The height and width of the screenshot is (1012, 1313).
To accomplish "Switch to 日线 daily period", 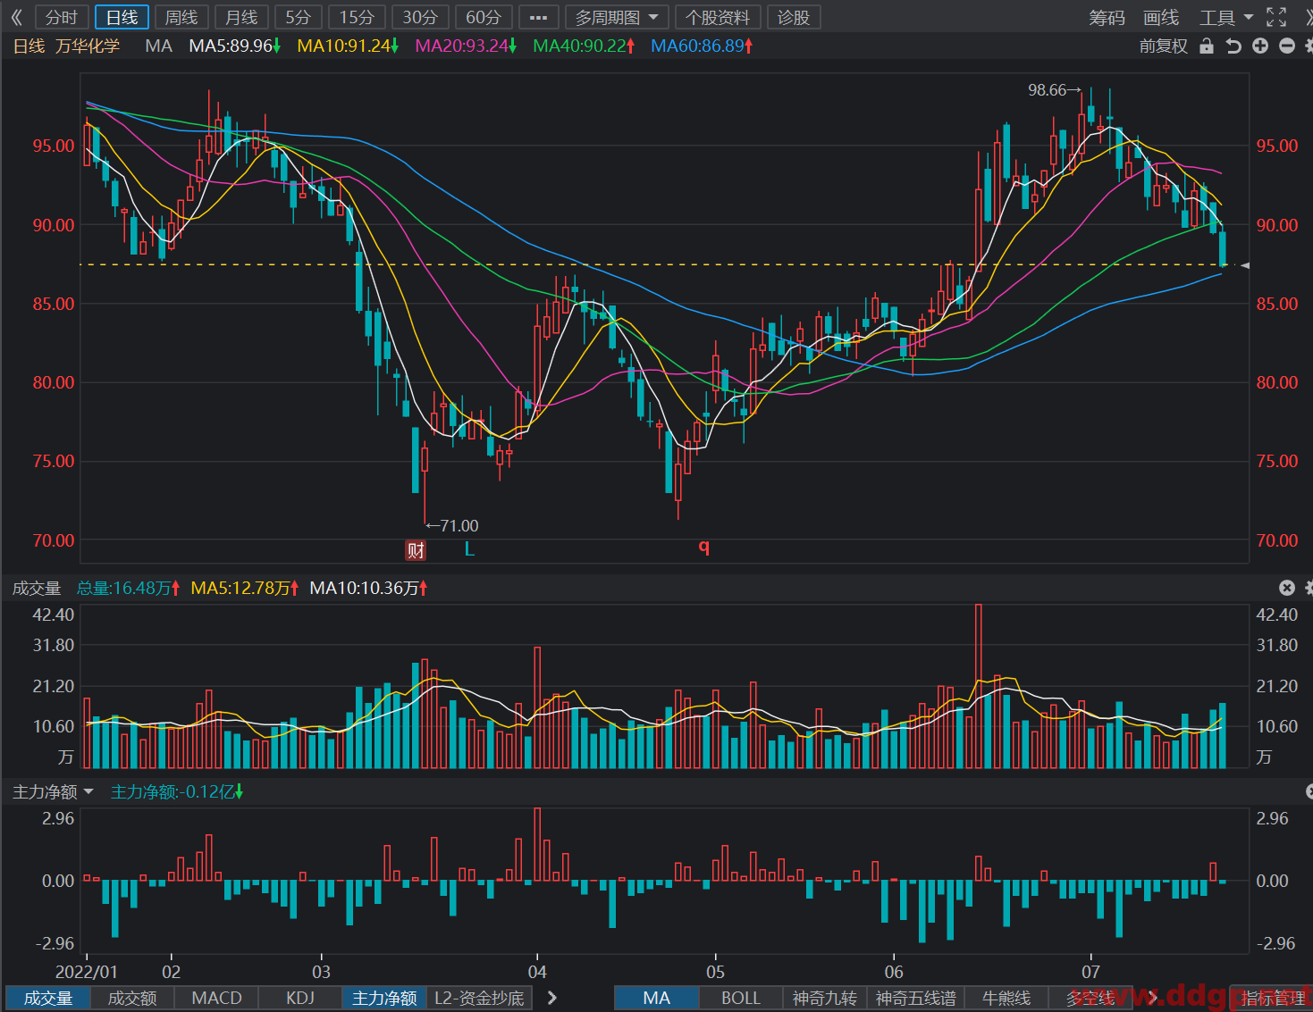I will pyautogui.click(x=122, y=17).
